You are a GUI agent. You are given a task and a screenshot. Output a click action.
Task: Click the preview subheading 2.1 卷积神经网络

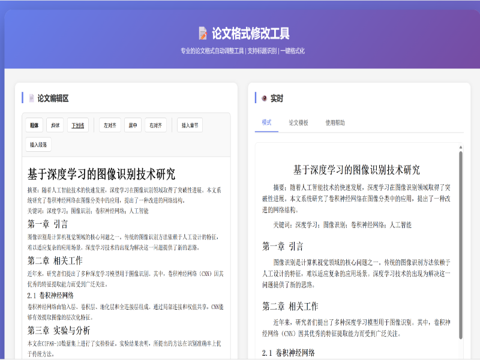tap(289, 353)
